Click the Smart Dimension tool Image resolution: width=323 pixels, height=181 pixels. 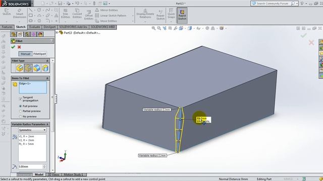[x=19, y=14]
